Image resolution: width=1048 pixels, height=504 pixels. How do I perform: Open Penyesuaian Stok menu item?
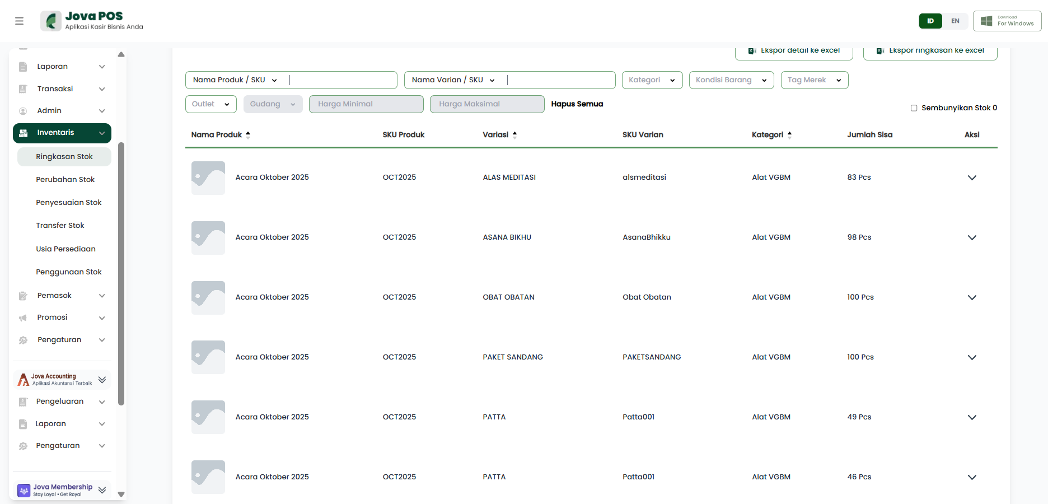click(x=68, y=203)
